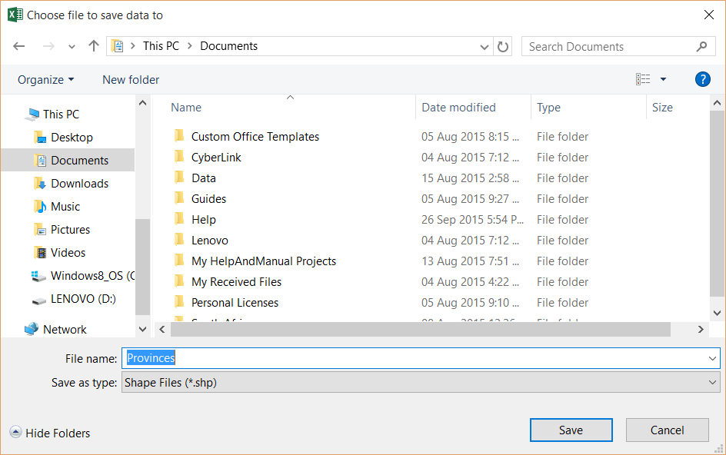This screenshot has width=726, height=455.
Task: Select This PC in the breadcrumb bar
Action: [x=161, y=46]
